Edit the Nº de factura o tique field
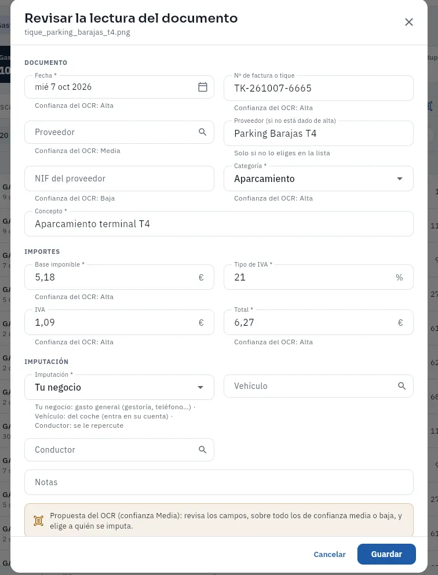The width and height of the screenshot is (438, 575). click(x=319, y=88)
